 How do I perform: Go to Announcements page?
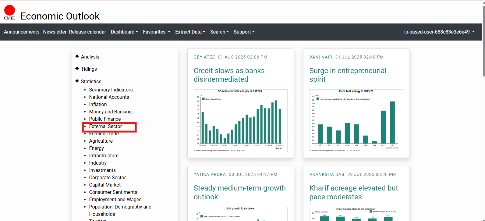22,32
